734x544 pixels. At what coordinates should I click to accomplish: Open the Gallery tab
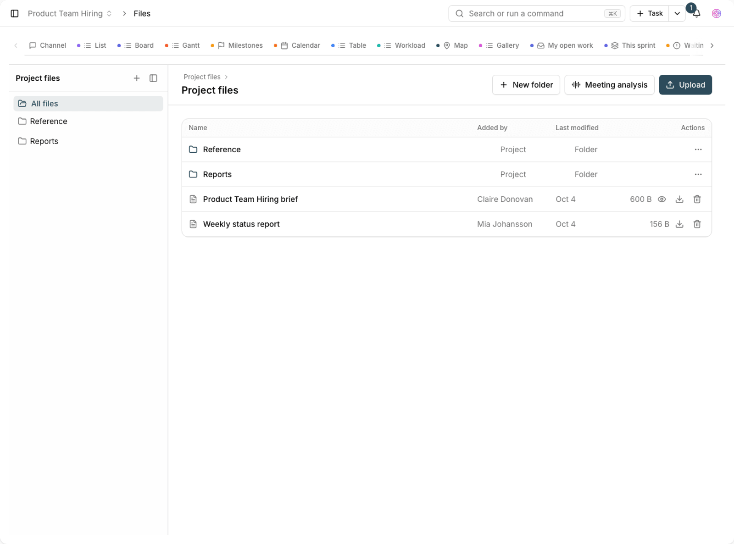[x=499, y=45]
